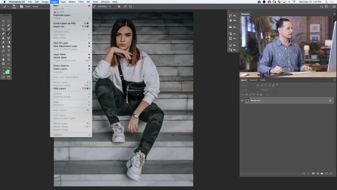Hide the Background layer with eye icon

pos(242,101)
